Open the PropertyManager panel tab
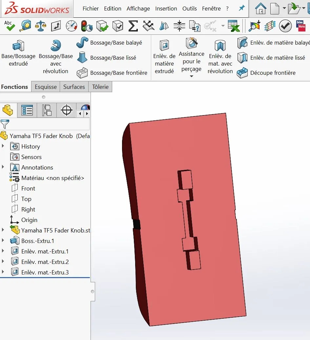Screen dimensions: 310x340 tap(27, 110)
